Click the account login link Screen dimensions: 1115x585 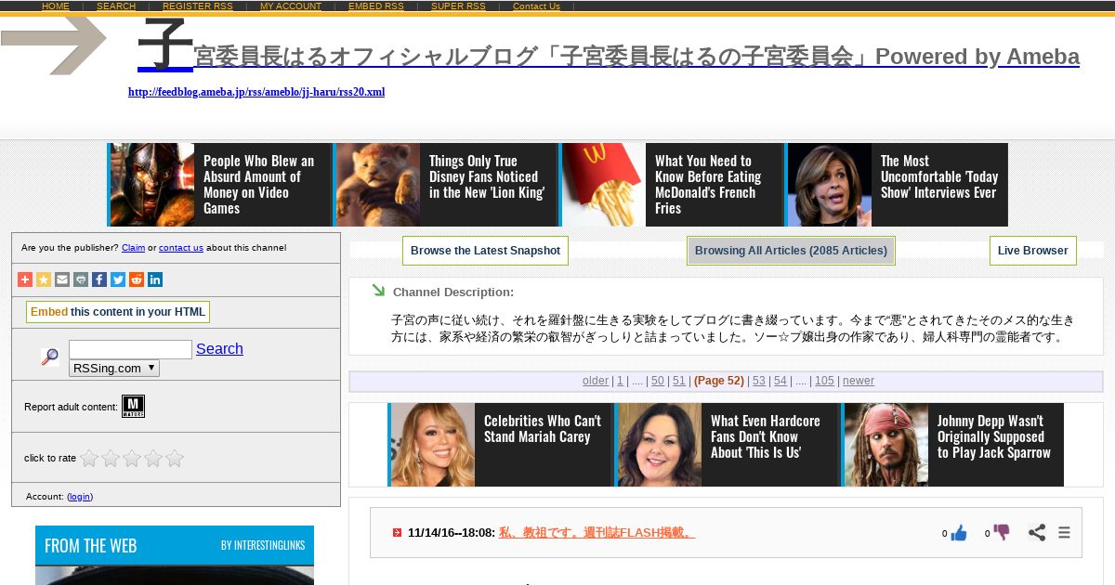pos(80,497)
